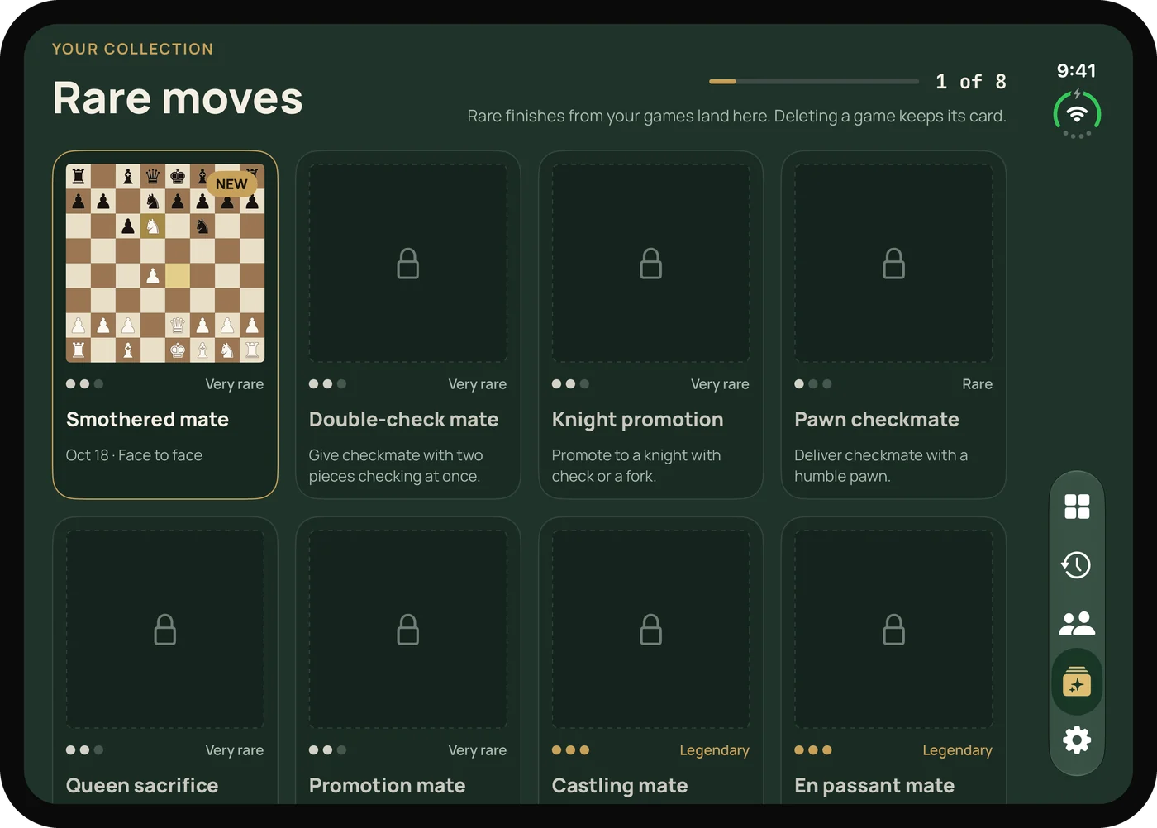Select Queen sacrifice title
Screen dimensions: 1157x828
[142, 786]
